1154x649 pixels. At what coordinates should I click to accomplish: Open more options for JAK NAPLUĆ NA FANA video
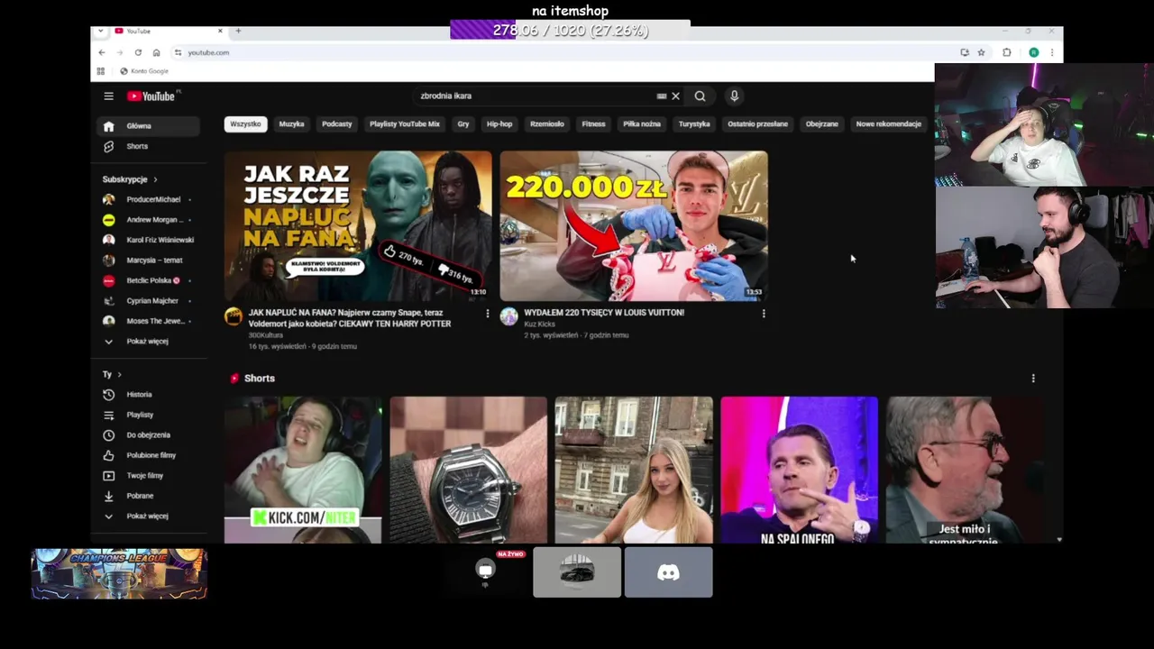tap(488, 314)
